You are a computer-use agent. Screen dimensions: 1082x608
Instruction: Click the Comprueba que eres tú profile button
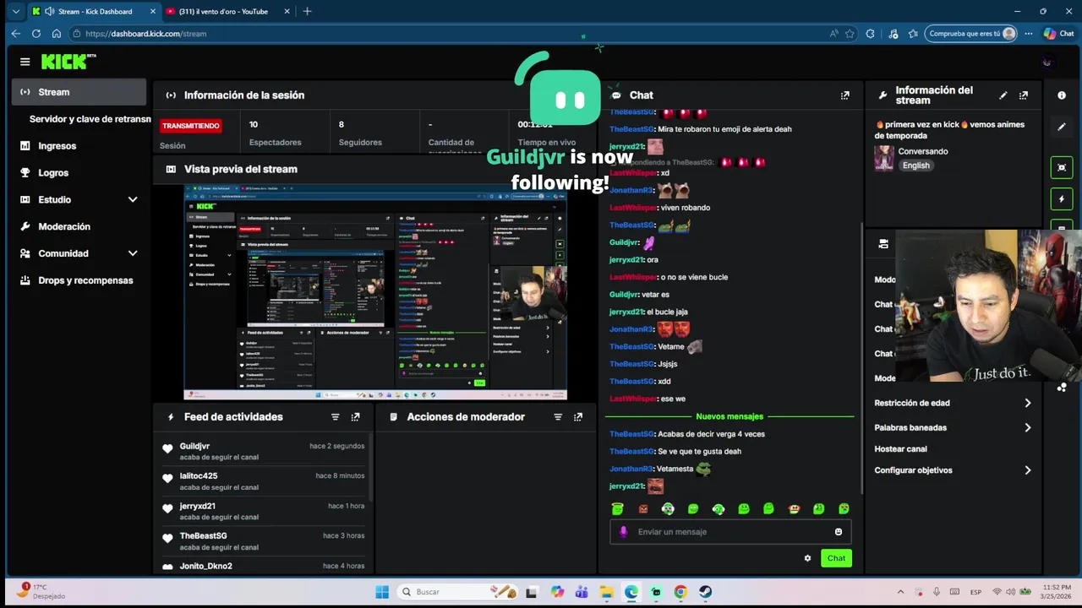tap(971, 34)
